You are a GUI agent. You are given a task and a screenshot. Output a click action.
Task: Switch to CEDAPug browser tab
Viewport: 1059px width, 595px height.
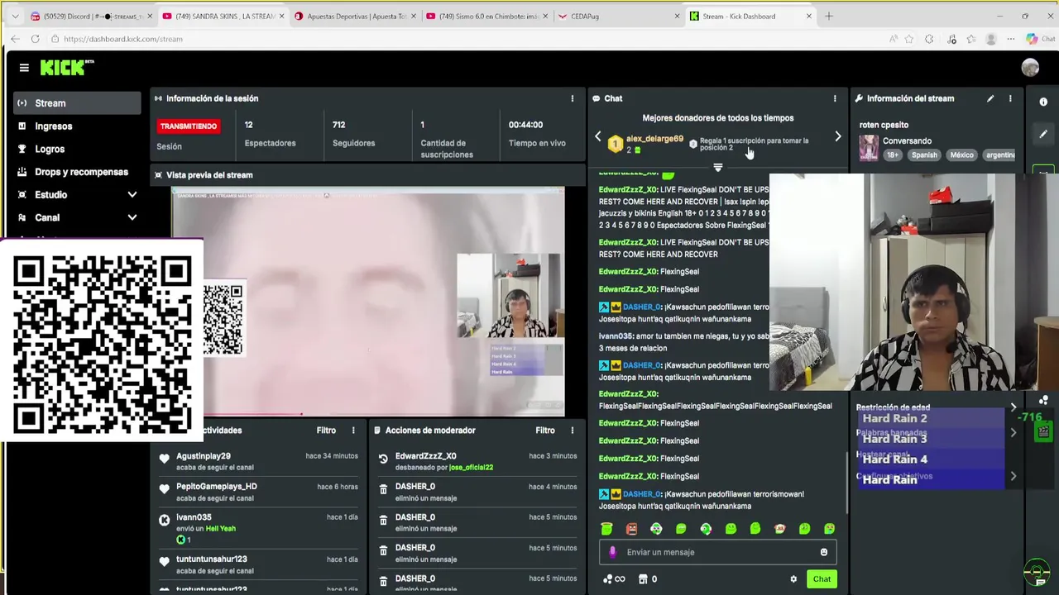click(x=619, y=16)
